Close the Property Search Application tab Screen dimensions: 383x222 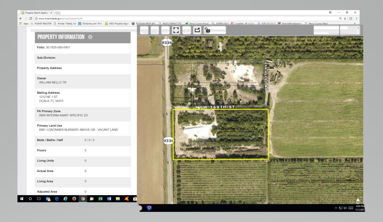click(x=51, y=13)
